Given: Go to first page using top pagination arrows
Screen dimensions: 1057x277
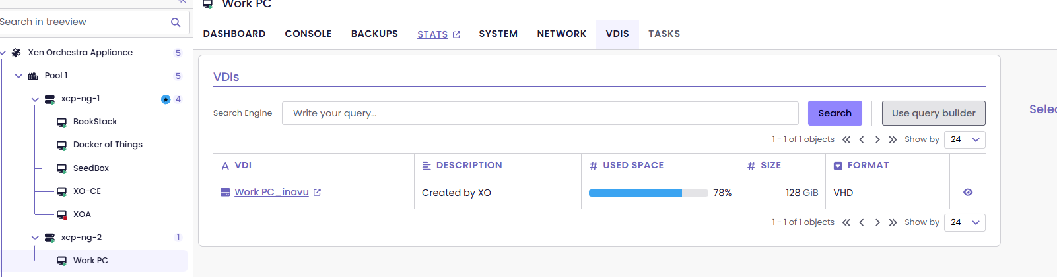Looking at the screenshot, I should (x=846, y=139).
